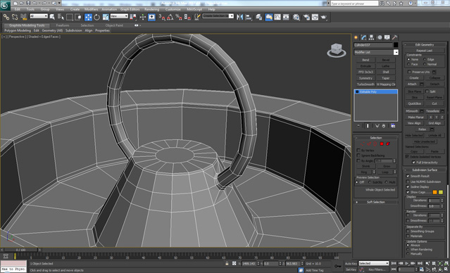This screenshot has height=273, width=450.
Task: Open the Create command panel tab
Action: [x=356, y=37]
